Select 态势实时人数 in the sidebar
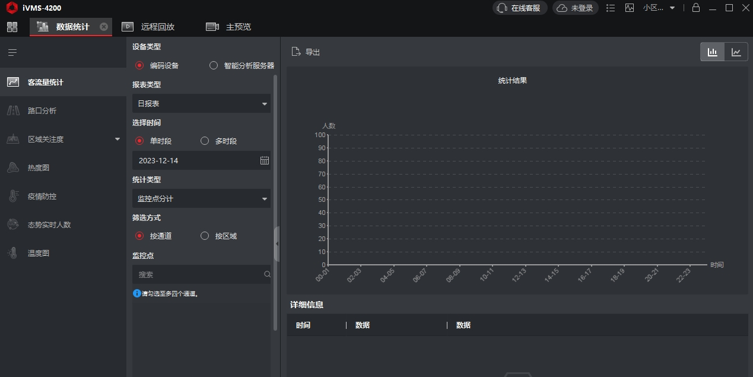The width and height of the screenshot is (753, 377). click(x=63, y=225)
